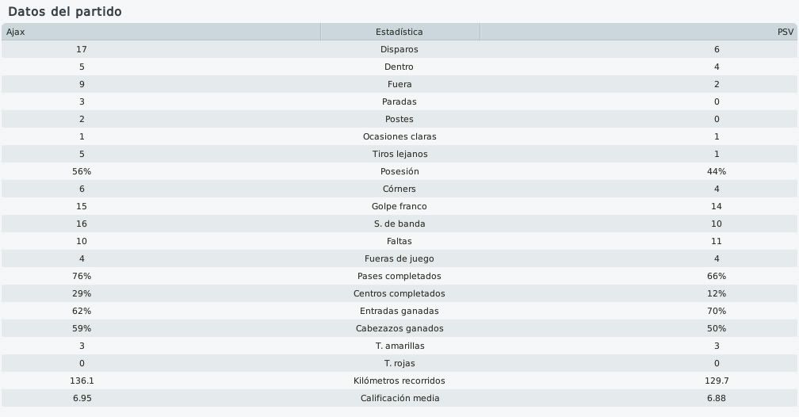Select the Disparos statistic row
Image resolution: width=799 pixels, height=417 pixels.
coord(399,49)
